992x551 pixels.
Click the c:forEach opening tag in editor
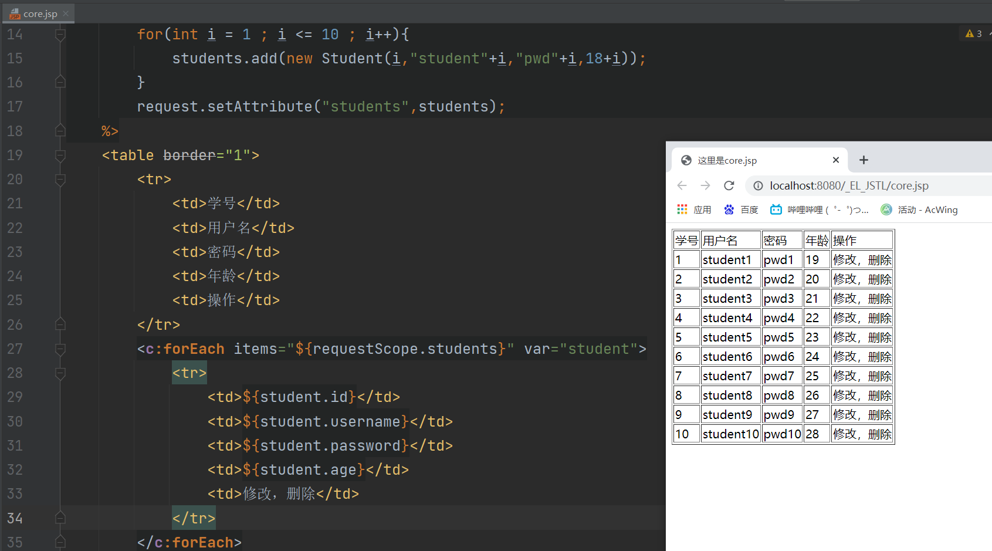392,349
